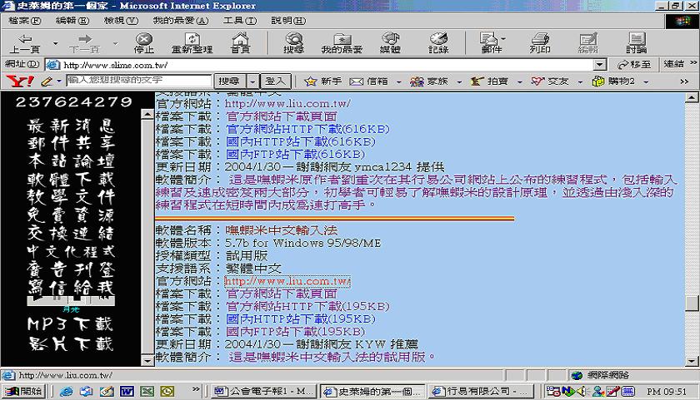
Task: Launch Excel from quick launch bar
Action: 147,392
